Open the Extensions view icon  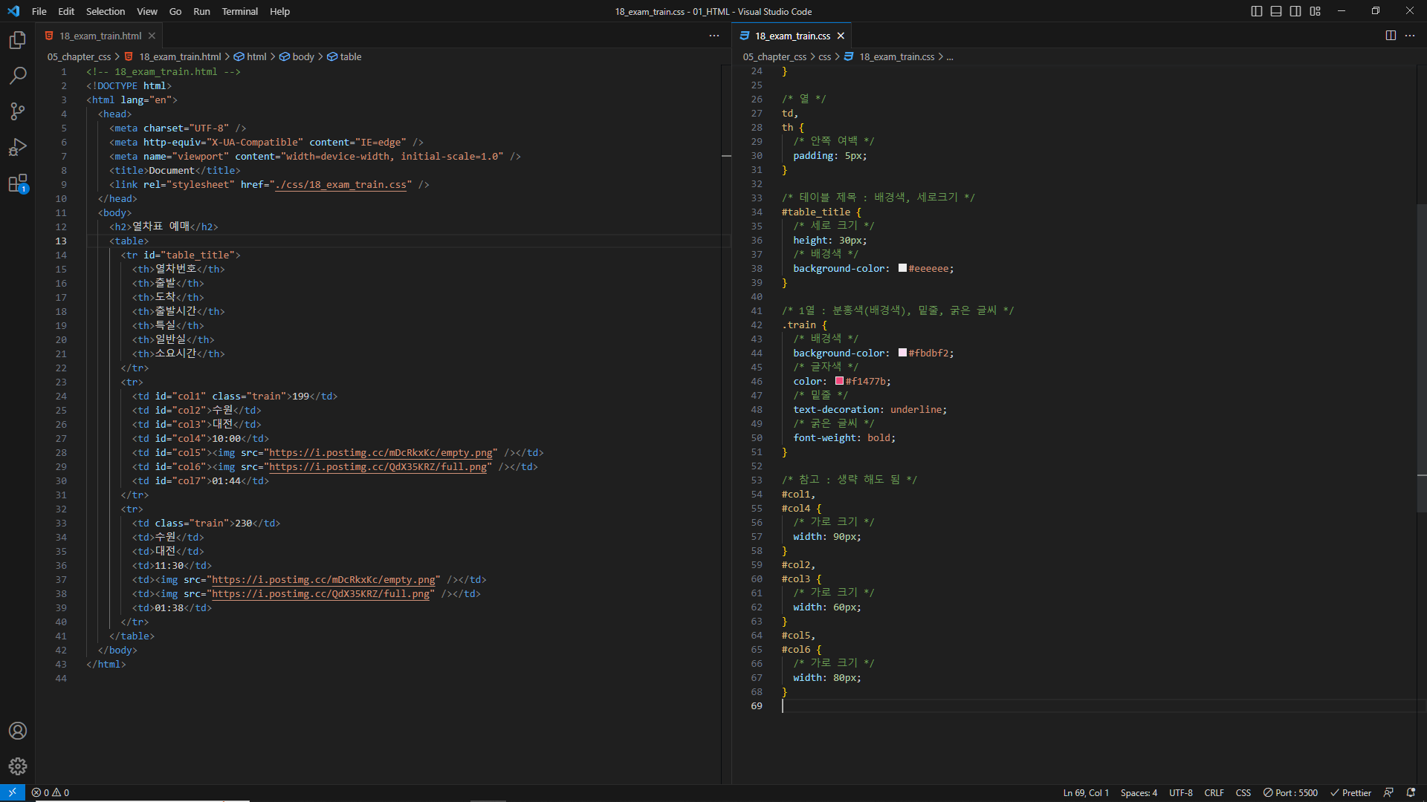(x=18, y=183)
